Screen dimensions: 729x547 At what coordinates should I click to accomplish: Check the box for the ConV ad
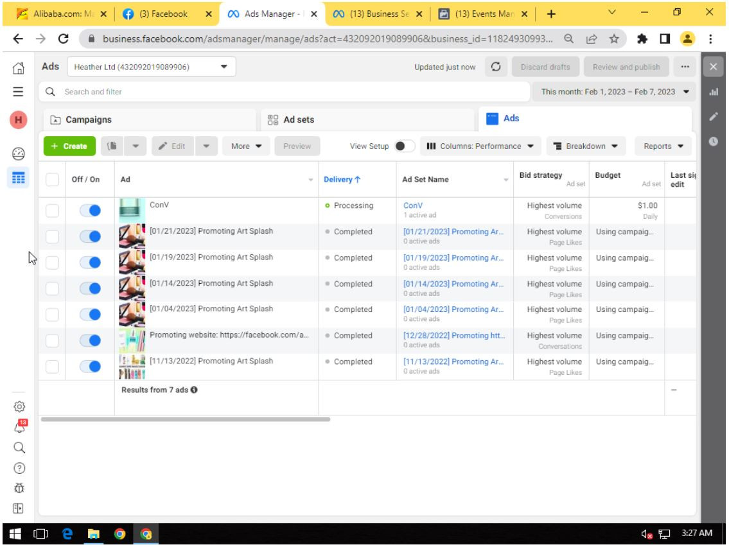pyautogui.click(x=53, y=211)
